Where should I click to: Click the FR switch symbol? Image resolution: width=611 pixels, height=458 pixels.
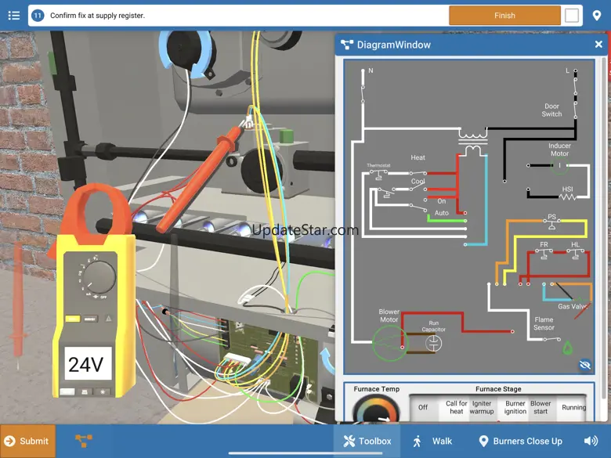544,253
